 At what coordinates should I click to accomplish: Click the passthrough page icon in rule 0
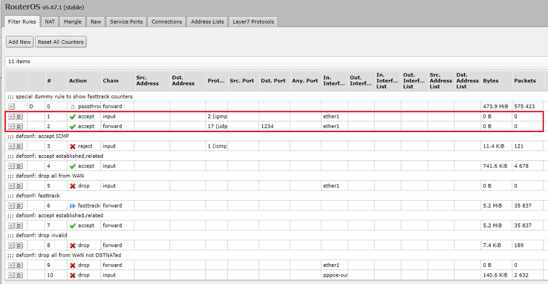coord(73,107)
